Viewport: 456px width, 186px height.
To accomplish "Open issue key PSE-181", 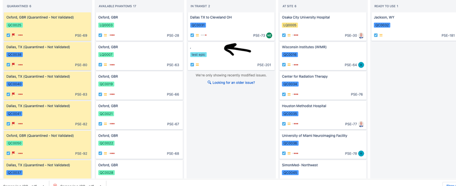I will [448, 36].
